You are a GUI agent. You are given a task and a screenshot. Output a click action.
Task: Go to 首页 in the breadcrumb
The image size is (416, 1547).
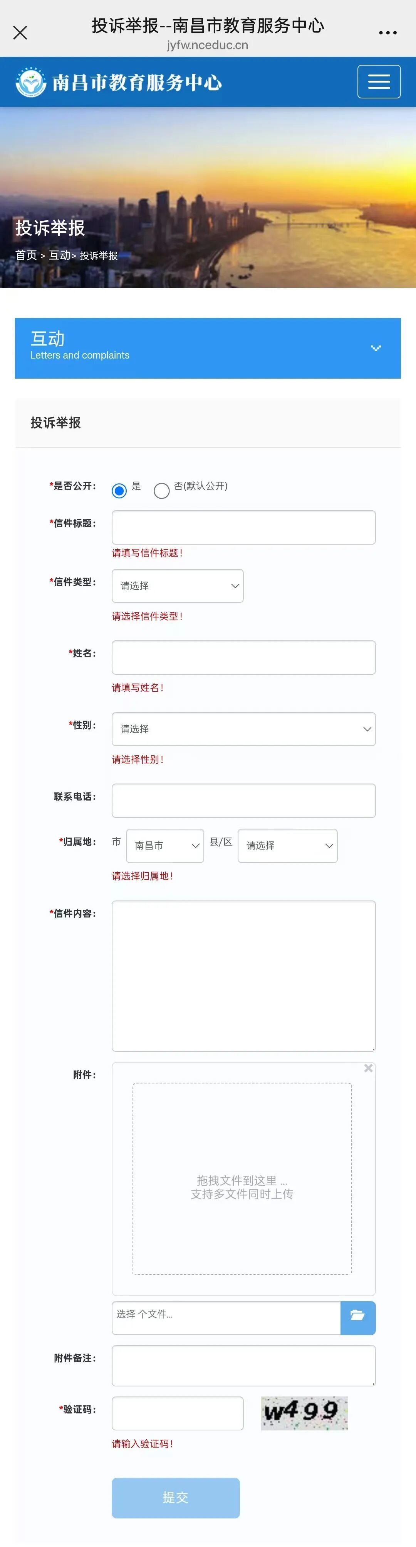point(26,255)
